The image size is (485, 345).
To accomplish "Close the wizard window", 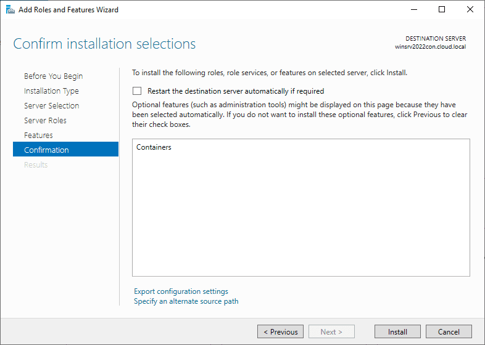I will pyautogui.click(x=470, y=10).
